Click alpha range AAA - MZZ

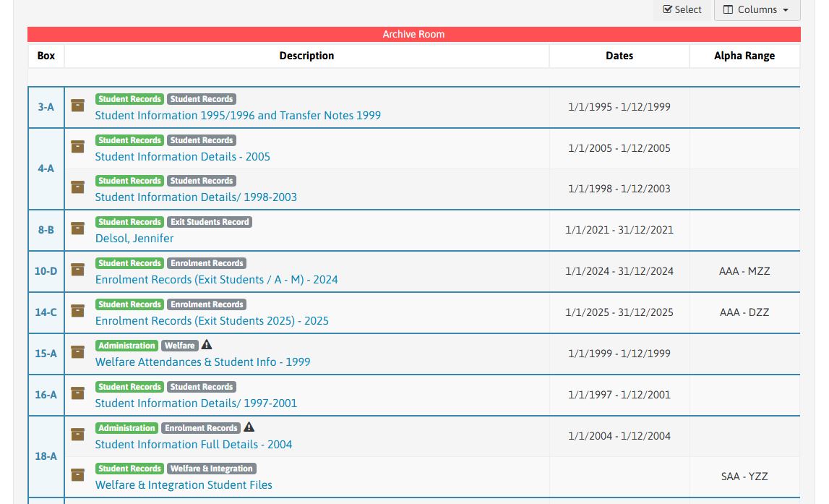[x=744, y=270]
